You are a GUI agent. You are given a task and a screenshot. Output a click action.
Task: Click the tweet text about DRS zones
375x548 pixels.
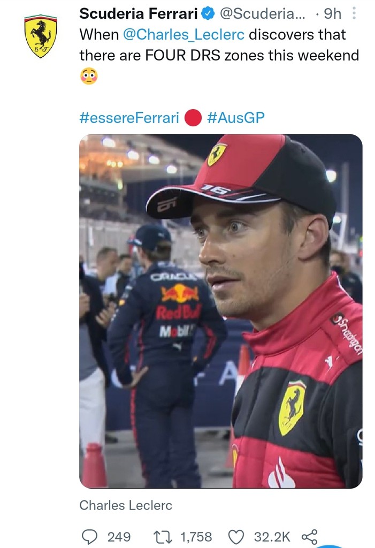(x=219, y=55)
